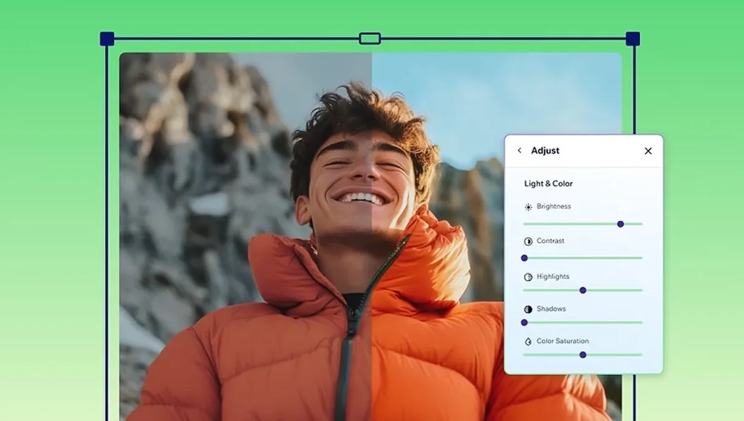Click the Shadows slider handle
The image size is (744, 421).
coord(524,322)
